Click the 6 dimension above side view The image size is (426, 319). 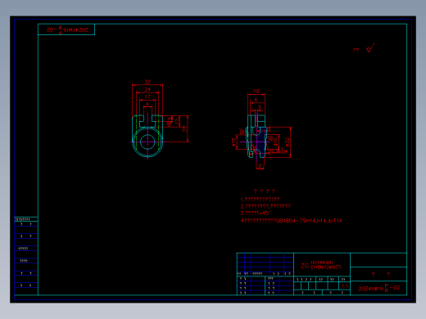point(256,100)
